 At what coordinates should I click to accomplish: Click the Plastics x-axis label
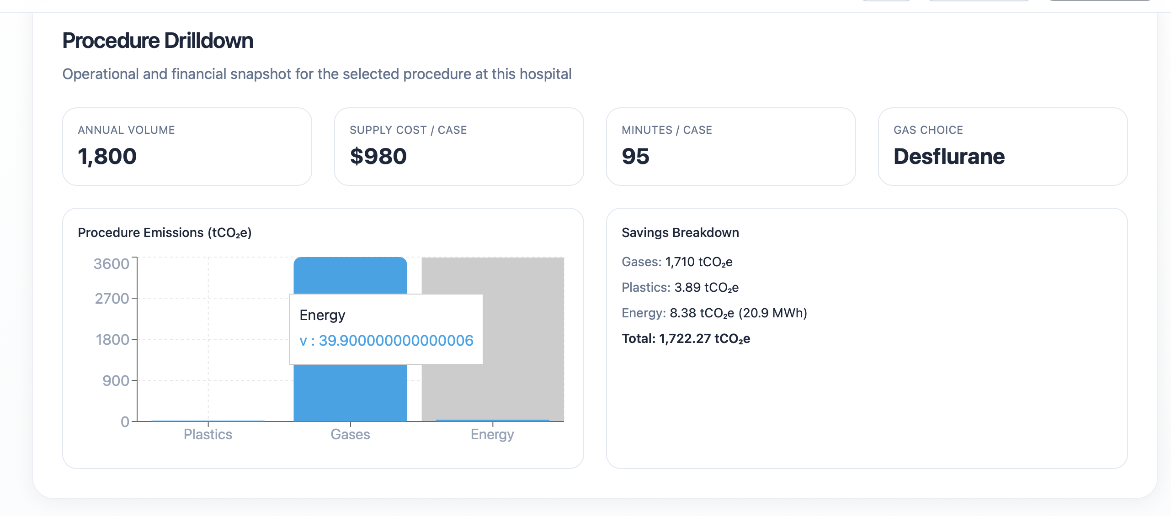point(208,434)
